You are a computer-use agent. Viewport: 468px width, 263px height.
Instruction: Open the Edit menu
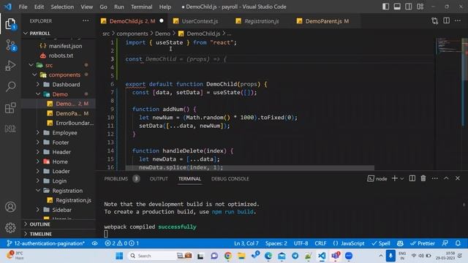click(39, 7)
